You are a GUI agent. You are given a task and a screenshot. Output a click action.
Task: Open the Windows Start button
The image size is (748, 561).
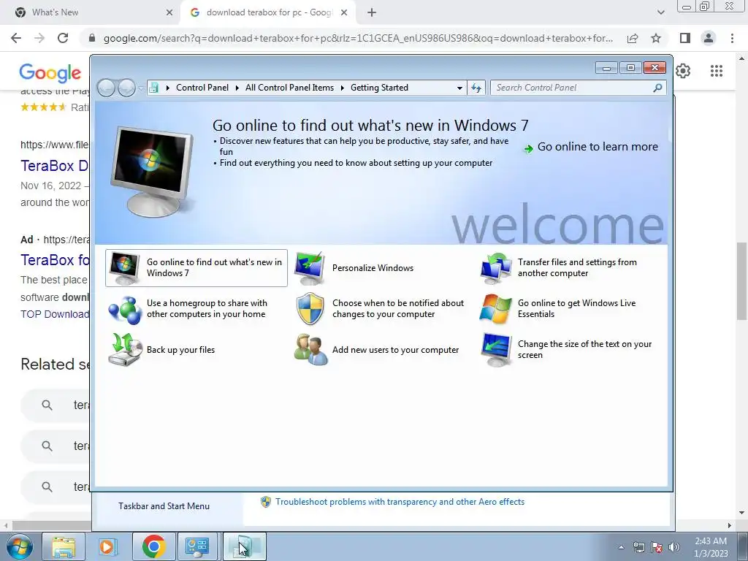[20, 546]
